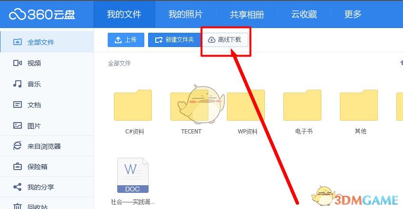Image resolution: width=403 pixels, height=209 pixels.
Task: Open 我的分享 share icon
Action: tap(18, 187)
